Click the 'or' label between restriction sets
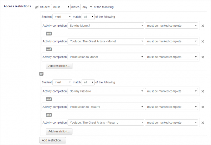 click(41, 74)
